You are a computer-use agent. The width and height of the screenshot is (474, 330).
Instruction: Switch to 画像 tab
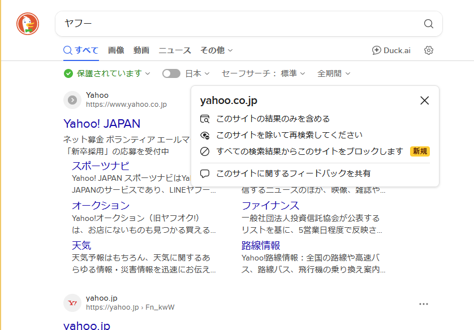tap(116, 50)
